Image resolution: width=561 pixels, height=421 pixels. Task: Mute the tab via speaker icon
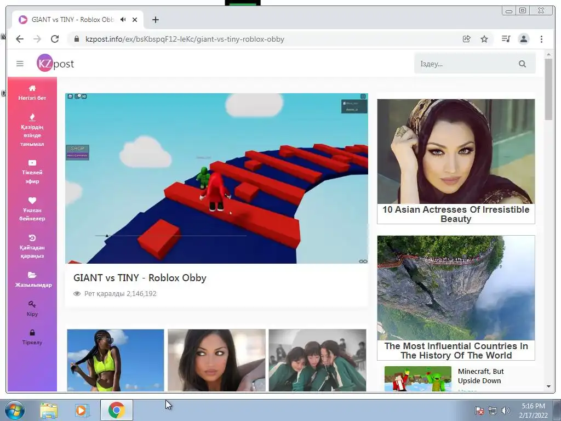(x=123, y=20)
